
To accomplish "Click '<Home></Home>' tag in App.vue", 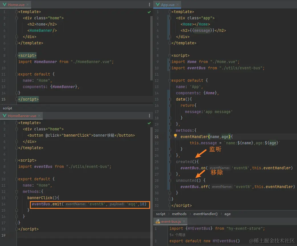I will pyautogui.click(x=195, y=24).
